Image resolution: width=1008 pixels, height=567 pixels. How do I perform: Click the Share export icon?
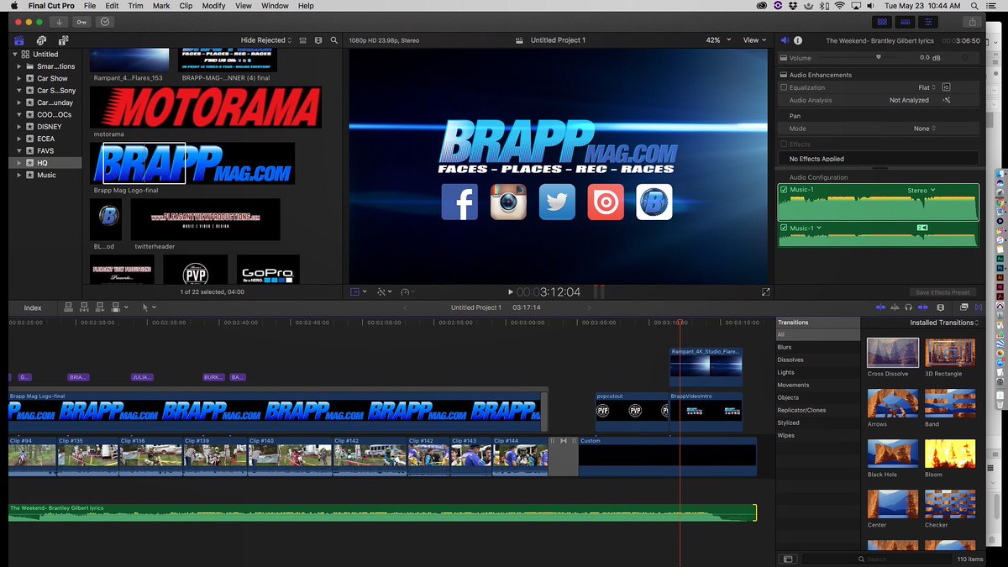click(973, 22)
